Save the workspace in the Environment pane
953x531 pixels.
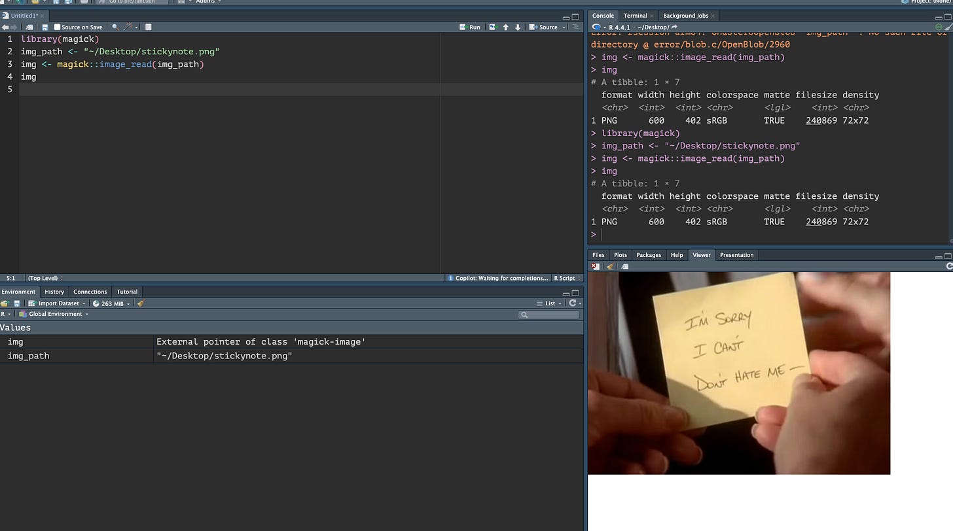click(17, 303)
